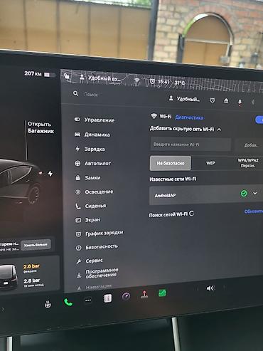
Task: Focus the Введите название Wi-Fi field
Action: 190,144
